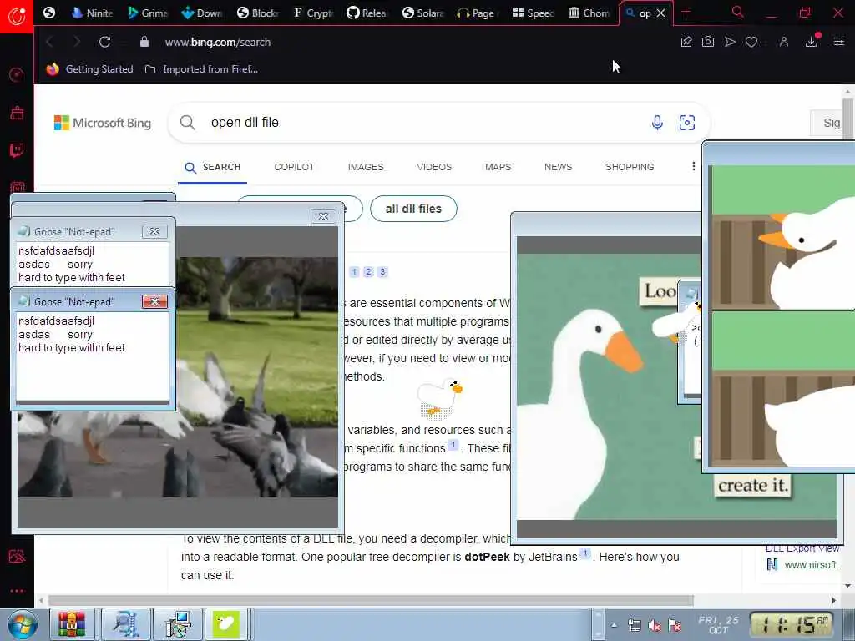Go back to the previous page
855x641 pixels.
point(49,42)
